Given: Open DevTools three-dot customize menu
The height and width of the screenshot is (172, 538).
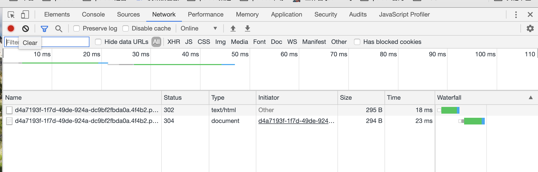Looking at the screenshot, I should (516, 15).
